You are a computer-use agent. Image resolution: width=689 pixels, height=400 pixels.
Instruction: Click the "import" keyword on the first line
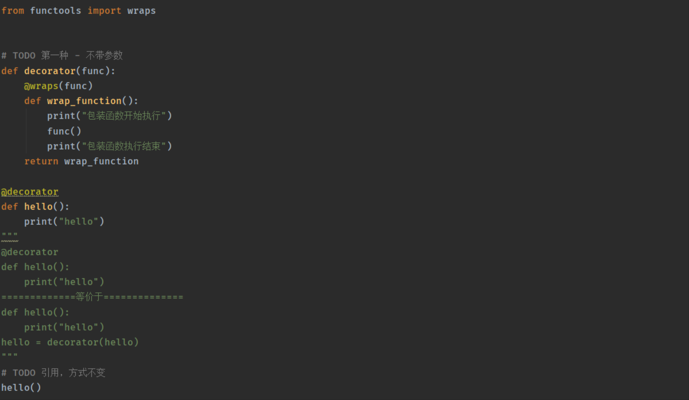click(x=104, y=11)
